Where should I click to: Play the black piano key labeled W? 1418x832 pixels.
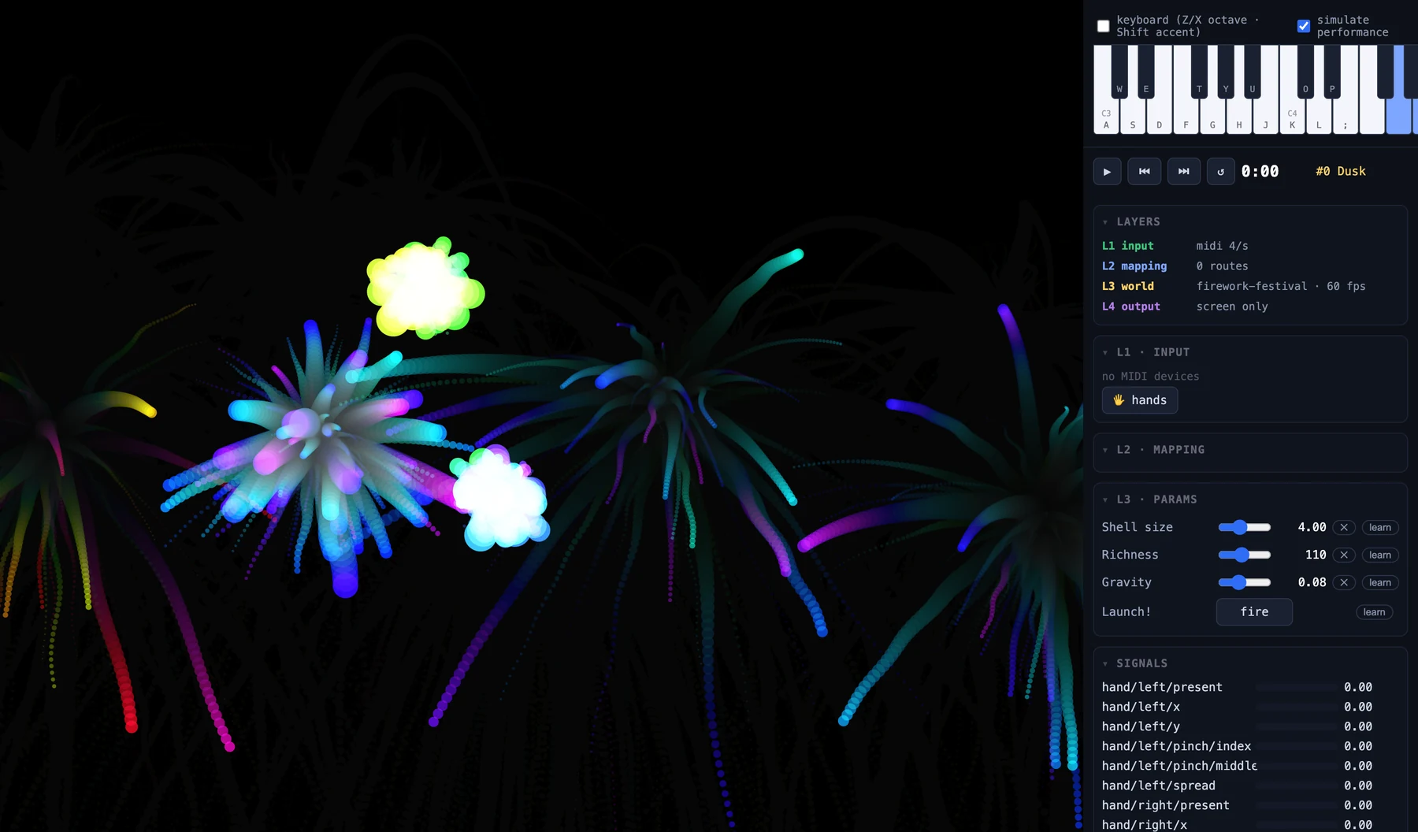[1119, 71]
